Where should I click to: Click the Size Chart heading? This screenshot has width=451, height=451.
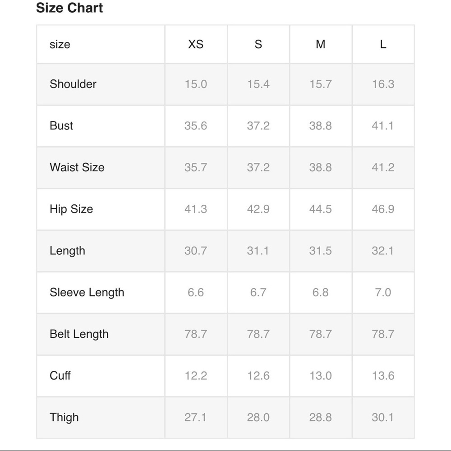(x=69, y=8)
